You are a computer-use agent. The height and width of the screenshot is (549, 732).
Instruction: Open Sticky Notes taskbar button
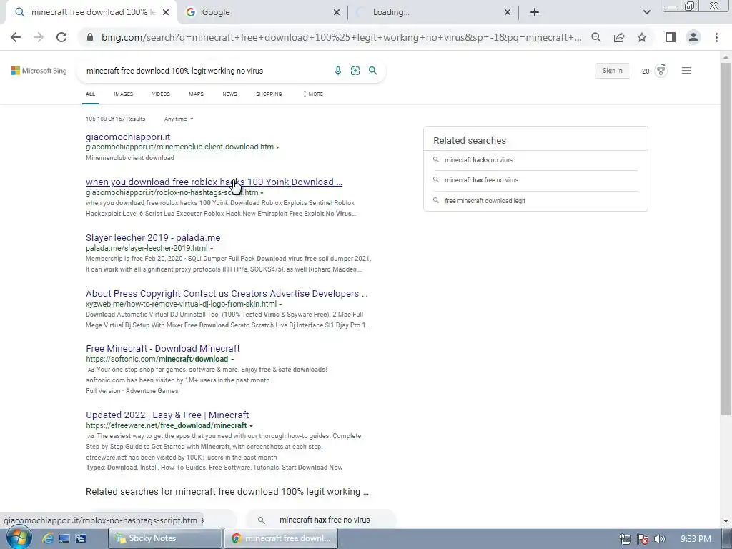pos(165,538)
